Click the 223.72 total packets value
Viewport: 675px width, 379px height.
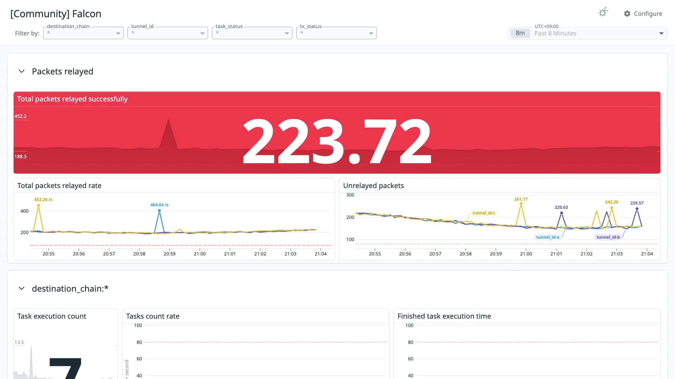337,141
